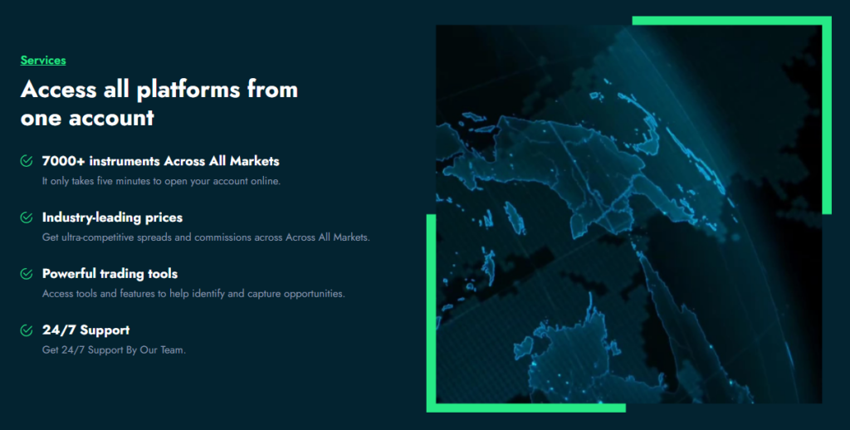The width and height of the screenshot is (850, 430).
Task: Click the green corner bracket at top right
Action: click(x=826, y=100)
